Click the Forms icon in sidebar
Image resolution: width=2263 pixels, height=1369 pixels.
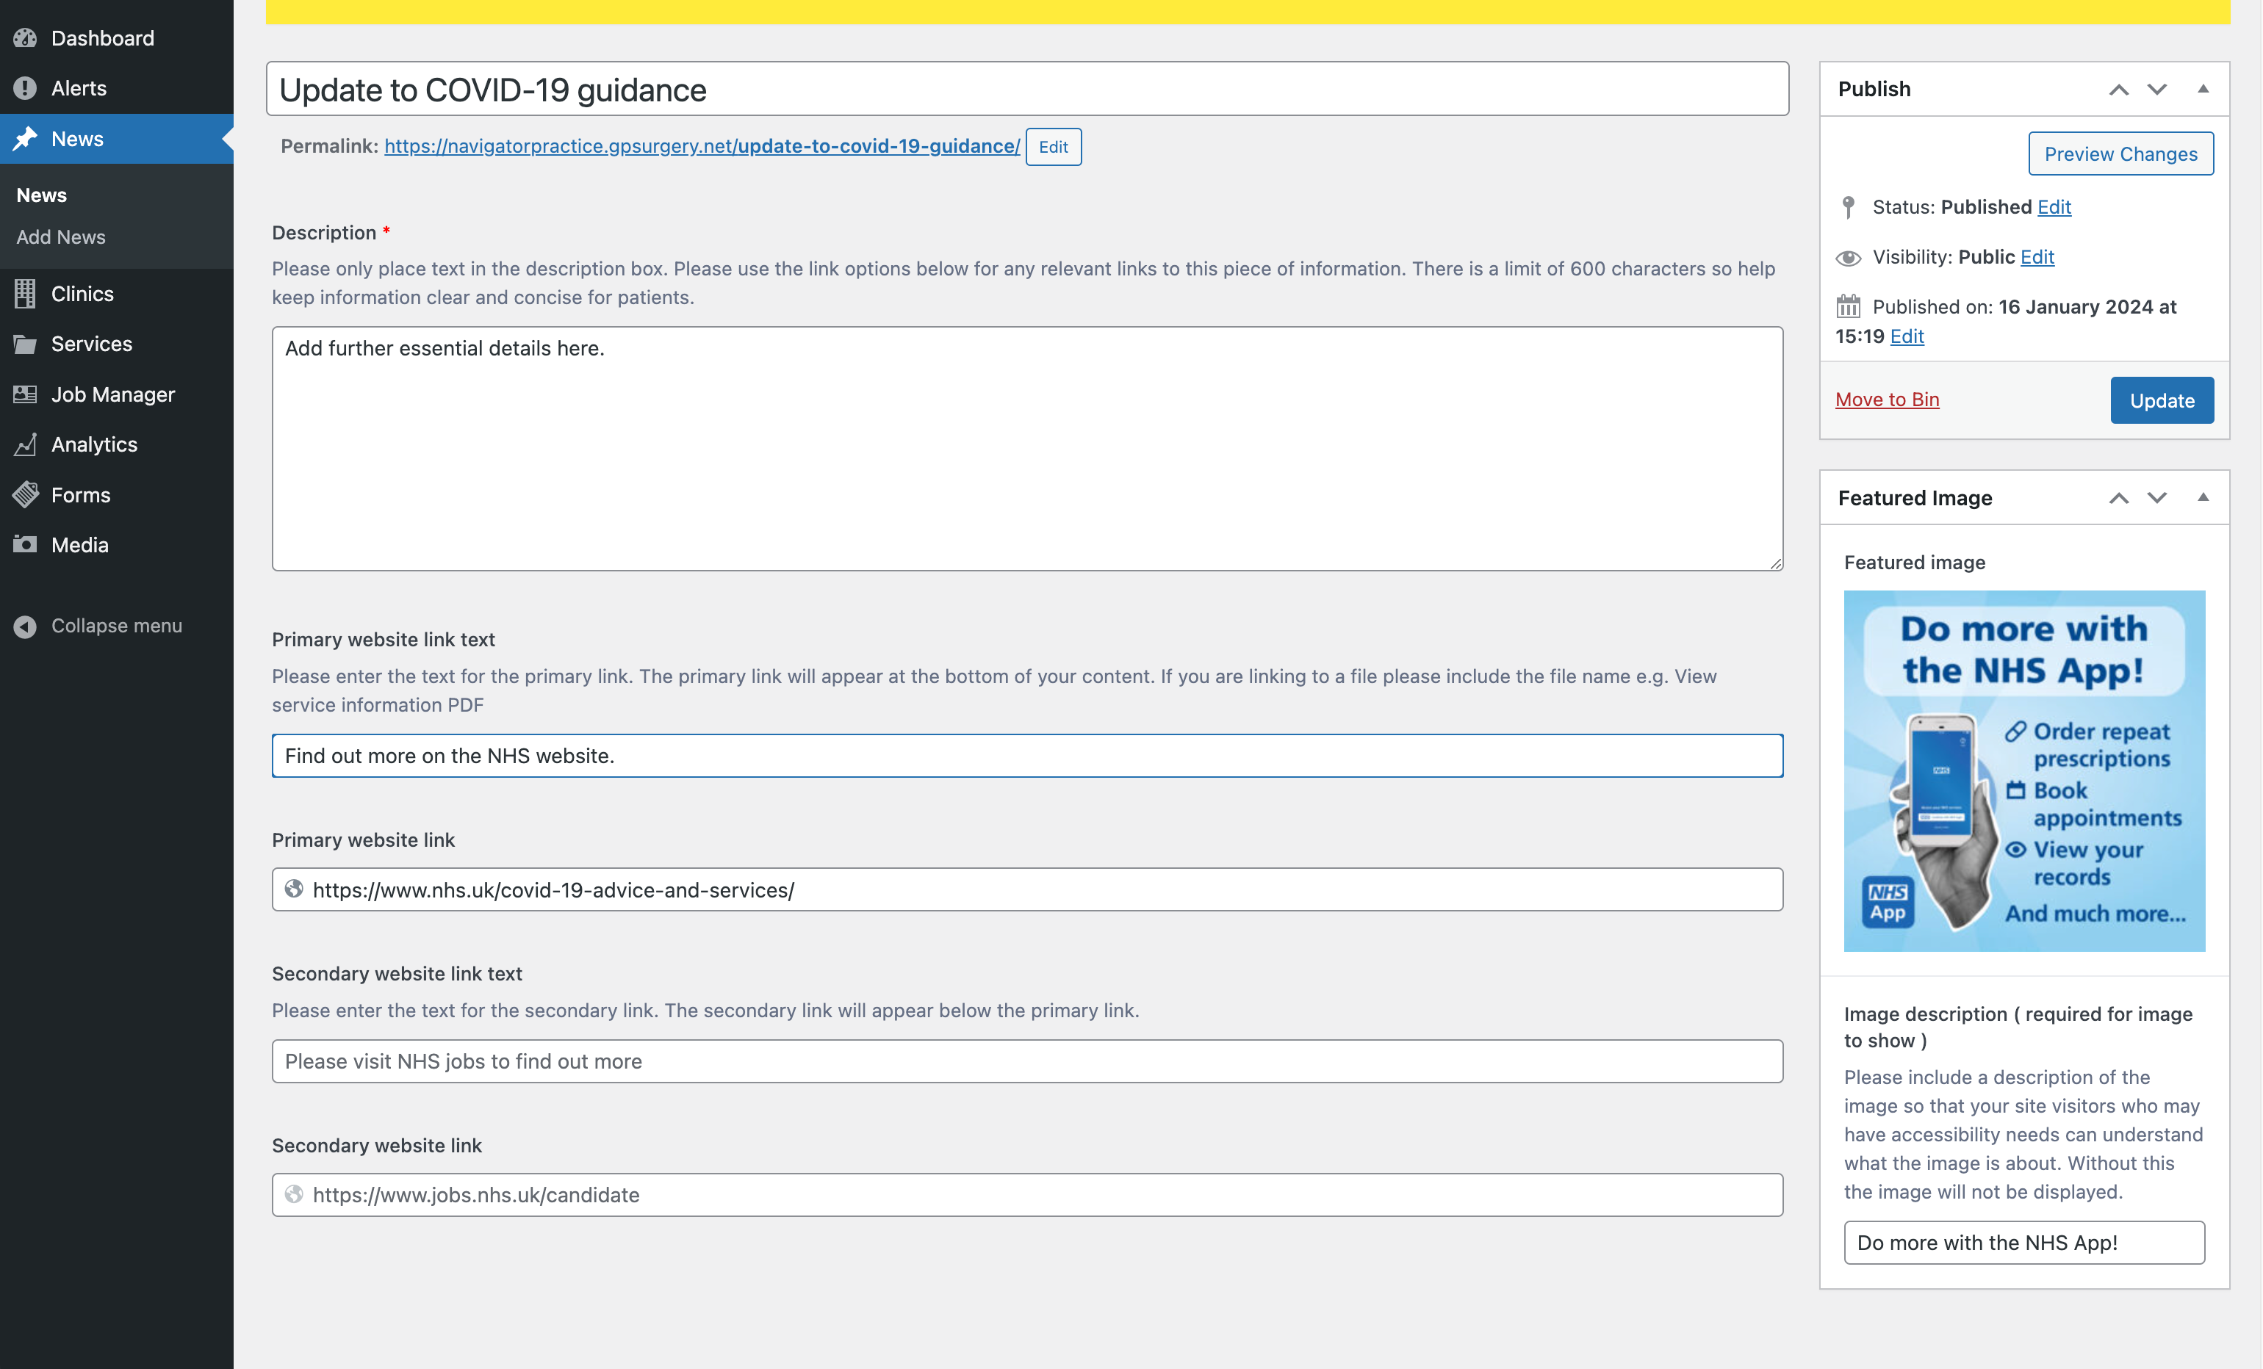[x=25, y=495]
